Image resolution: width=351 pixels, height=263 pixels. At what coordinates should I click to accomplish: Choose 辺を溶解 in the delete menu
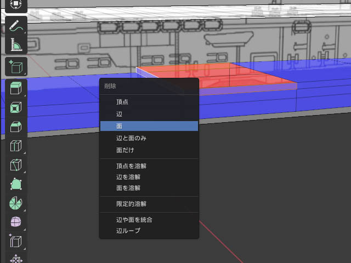click(149, 177)
